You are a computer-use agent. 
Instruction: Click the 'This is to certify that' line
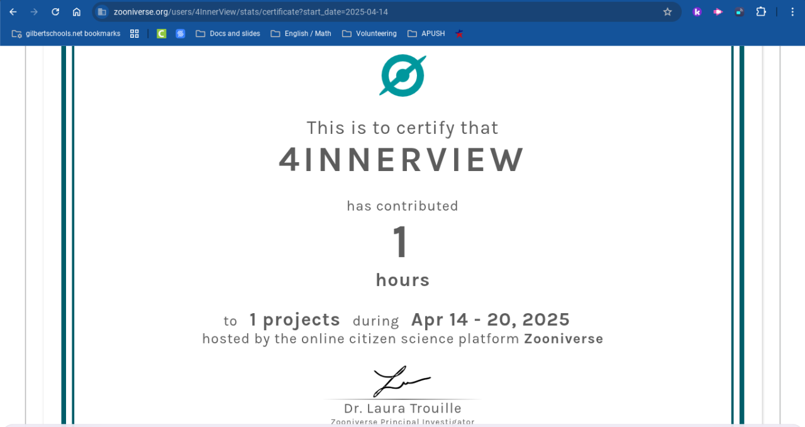point(402,128)
